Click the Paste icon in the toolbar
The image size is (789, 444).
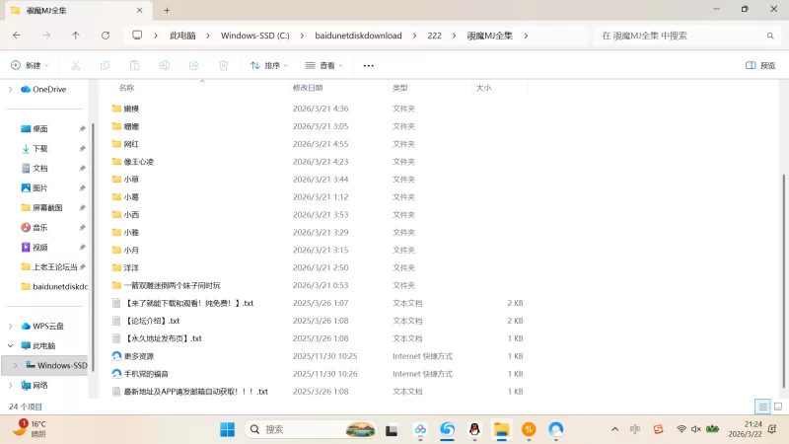(134, 65)
